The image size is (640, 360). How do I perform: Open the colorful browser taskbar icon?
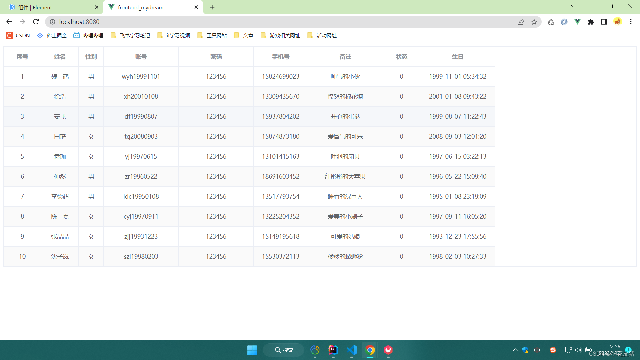click(x=315, y=350)
